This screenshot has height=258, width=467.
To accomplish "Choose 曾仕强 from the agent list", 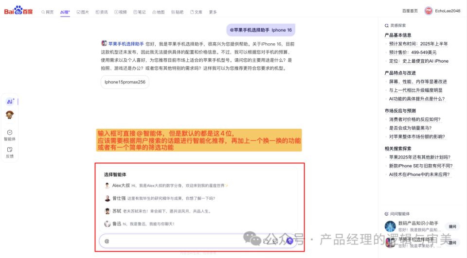I will click(160, 199).
